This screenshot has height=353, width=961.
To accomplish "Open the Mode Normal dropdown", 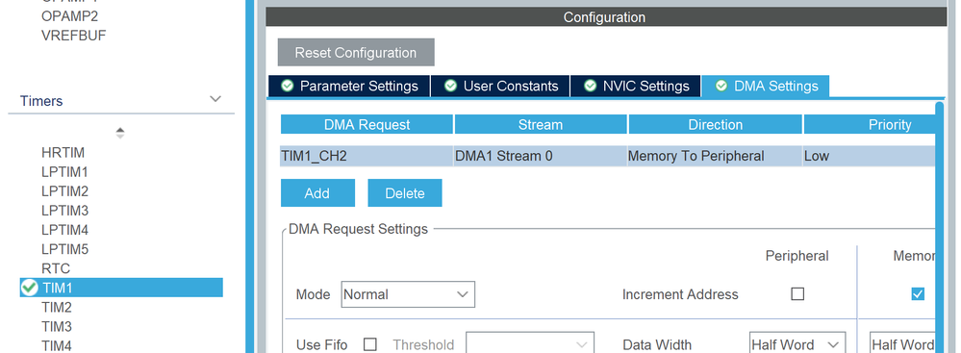I will [408, 294].
